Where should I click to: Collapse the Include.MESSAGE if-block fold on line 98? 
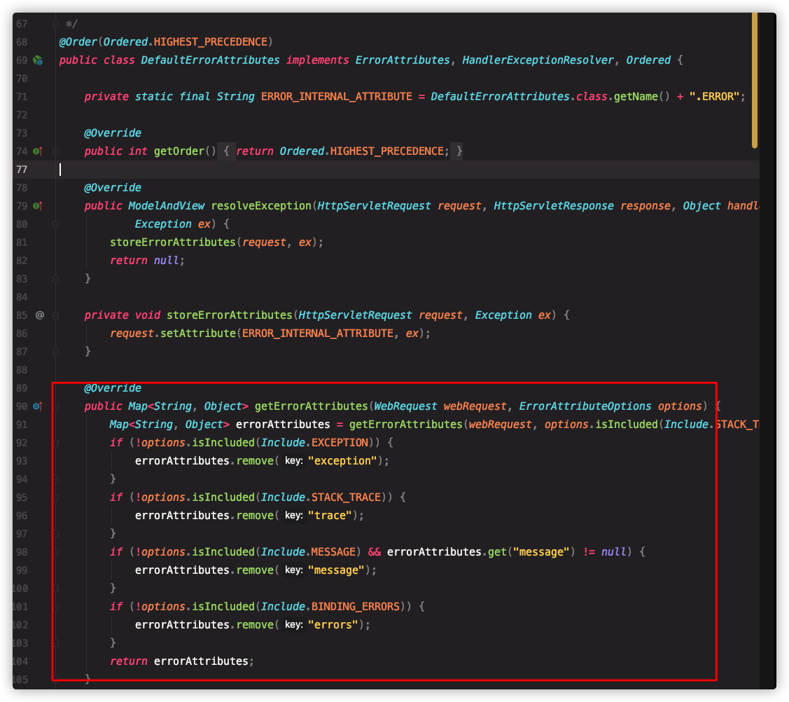point(55,552)
